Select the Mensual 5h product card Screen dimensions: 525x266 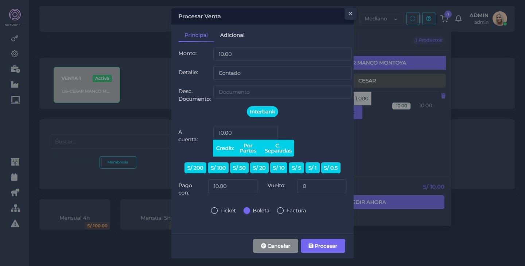coord(146,215)
